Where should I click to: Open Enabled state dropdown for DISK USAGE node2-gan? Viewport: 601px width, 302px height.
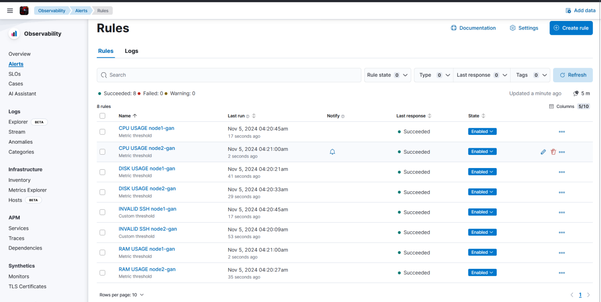point(482,192)
